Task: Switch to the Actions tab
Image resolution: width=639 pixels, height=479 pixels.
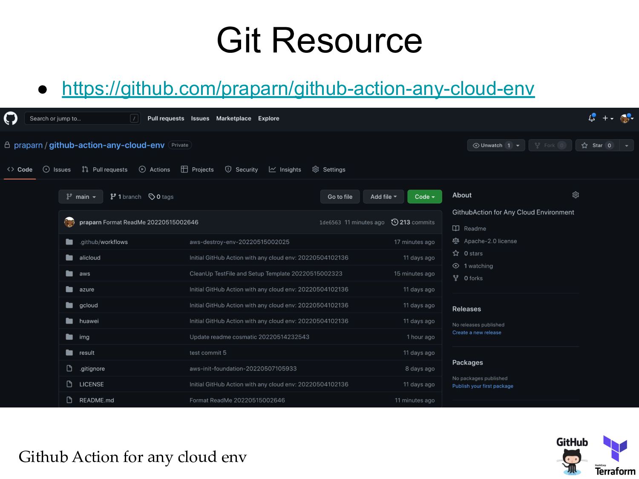Action: click(x=155, y=169)
